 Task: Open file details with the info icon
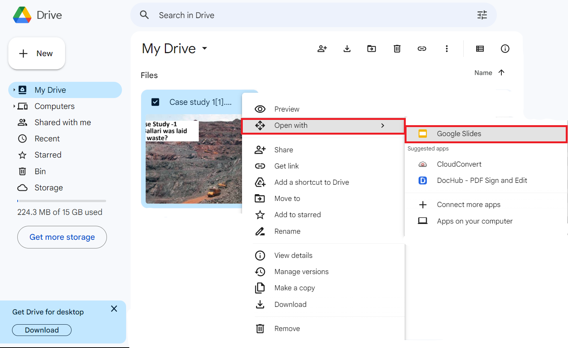coord(505,49)
